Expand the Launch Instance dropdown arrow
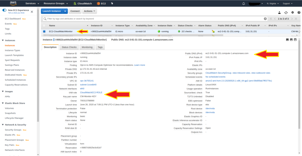 pyautogui.click(x=65, y=11)
